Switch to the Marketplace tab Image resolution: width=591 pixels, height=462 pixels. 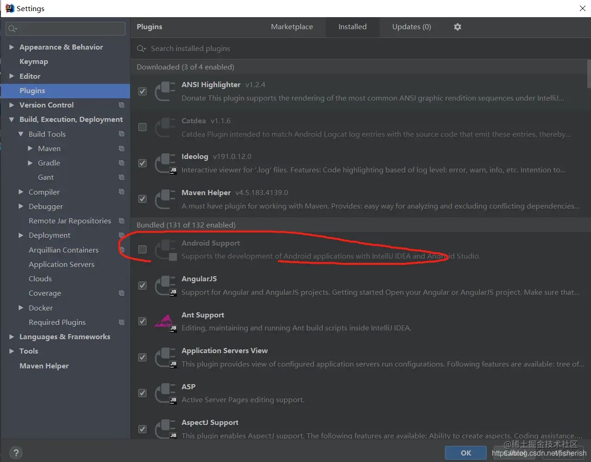click(x=292, y=27)
